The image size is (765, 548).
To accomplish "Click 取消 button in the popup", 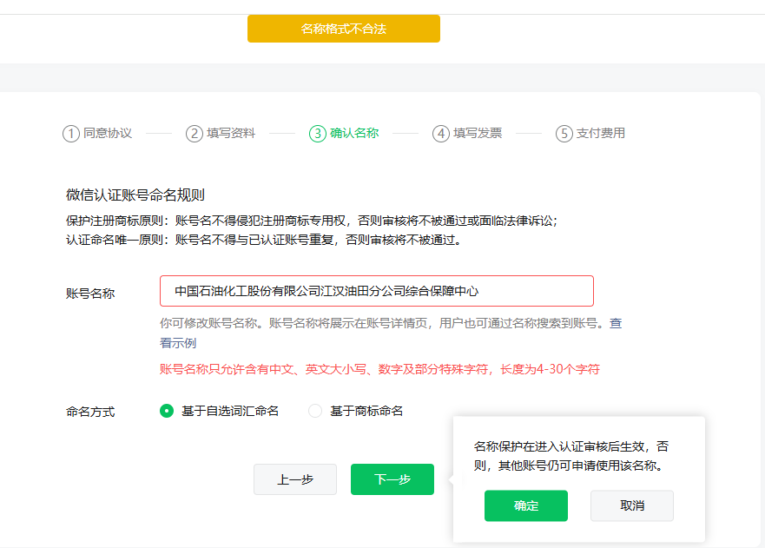I will tap(632, 505).
